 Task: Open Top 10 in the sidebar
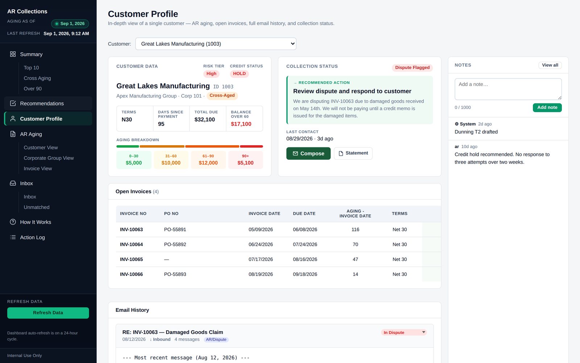(x=31, y=68)
